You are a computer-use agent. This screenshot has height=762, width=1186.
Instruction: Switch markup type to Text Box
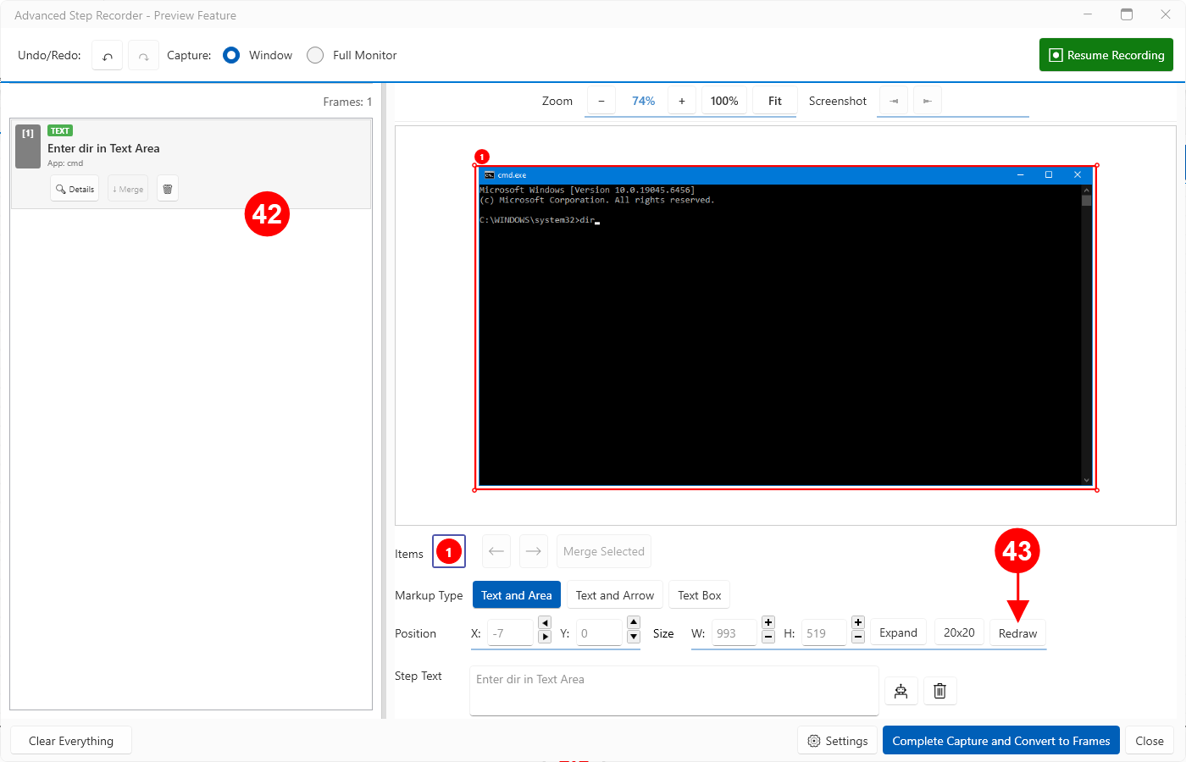699,595
